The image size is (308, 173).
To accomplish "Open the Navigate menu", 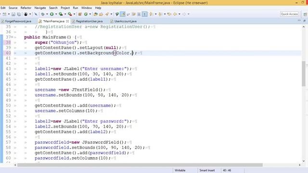I will [x=40, y=8].
